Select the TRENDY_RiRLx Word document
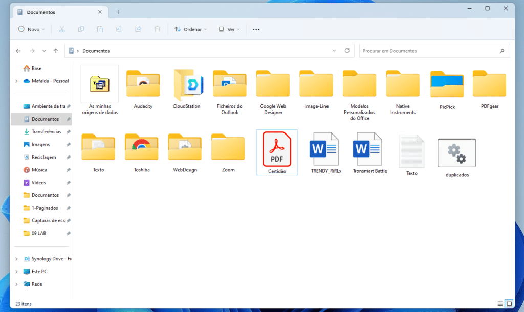 (324, 152)
